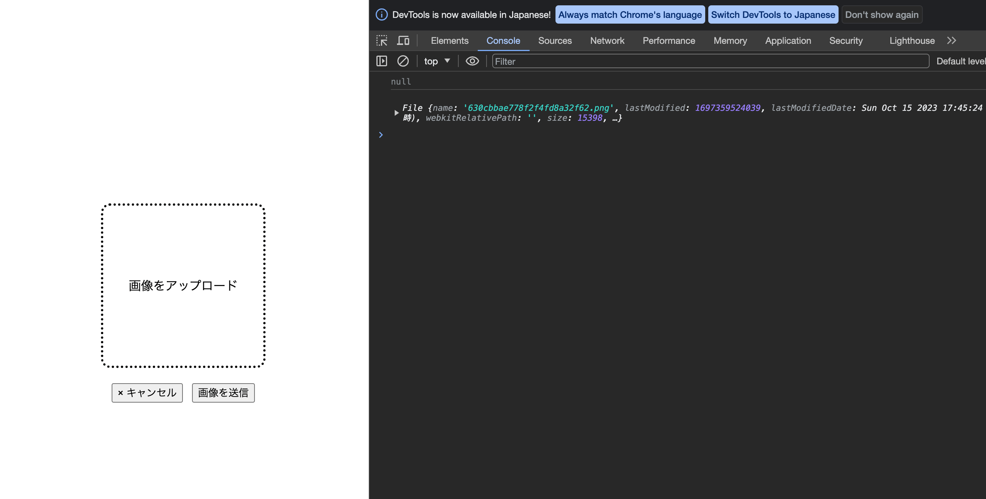Image resolution: width=986 pixels, height=499 pixels.
Task: Click the Default level filter dropdown
Action: click(961, 61)
